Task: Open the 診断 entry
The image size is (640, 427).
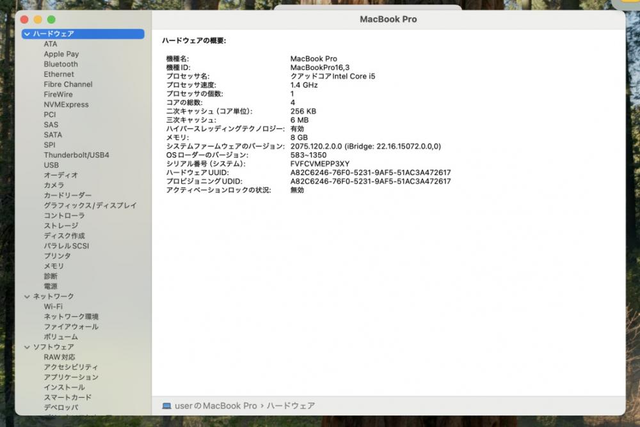Action: (51, 276)
